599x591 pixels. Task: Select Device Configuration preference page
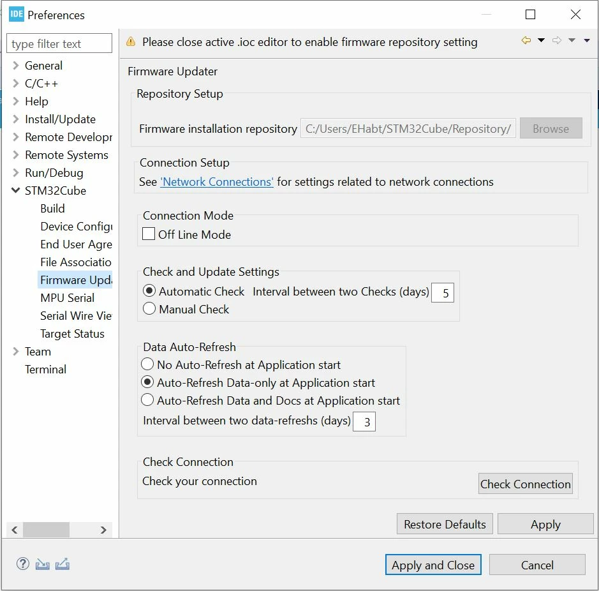(76, 227)
